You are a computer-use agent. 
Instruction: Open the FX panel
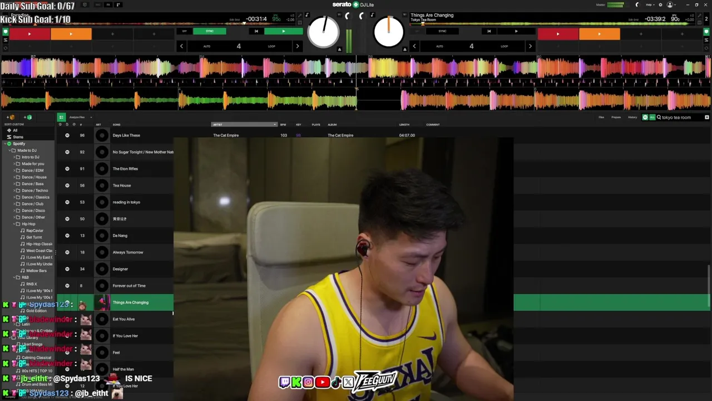tap(108, 4)
